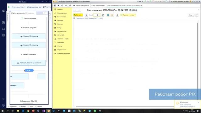Viewport: 201px width, 113px height.
Task: Open Подключить ООО Магазин №27 к ЭДО link
Action: tap(89, 18)
